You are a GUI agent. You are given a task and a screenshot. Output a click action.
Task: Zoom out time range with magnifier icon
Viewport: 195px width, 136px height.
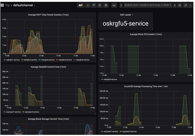click(180, 5)
